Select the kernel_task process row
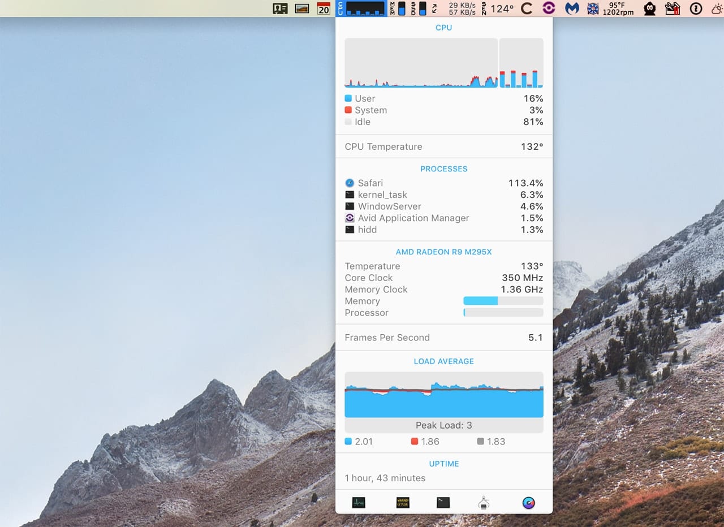Viewport: 724px width, 527px height. tap(443, 195)
